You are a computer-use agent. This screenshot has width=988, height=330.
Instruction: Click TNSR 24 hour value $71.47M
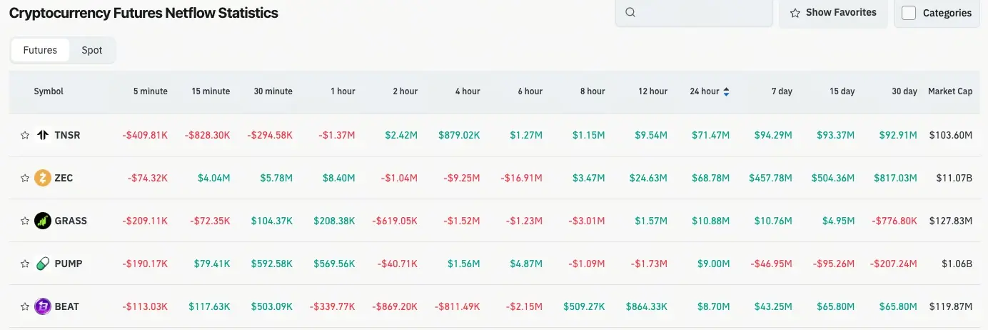tap(711, 135)
